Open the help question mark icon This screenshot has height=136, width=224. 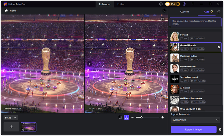[x=219, y=12]
